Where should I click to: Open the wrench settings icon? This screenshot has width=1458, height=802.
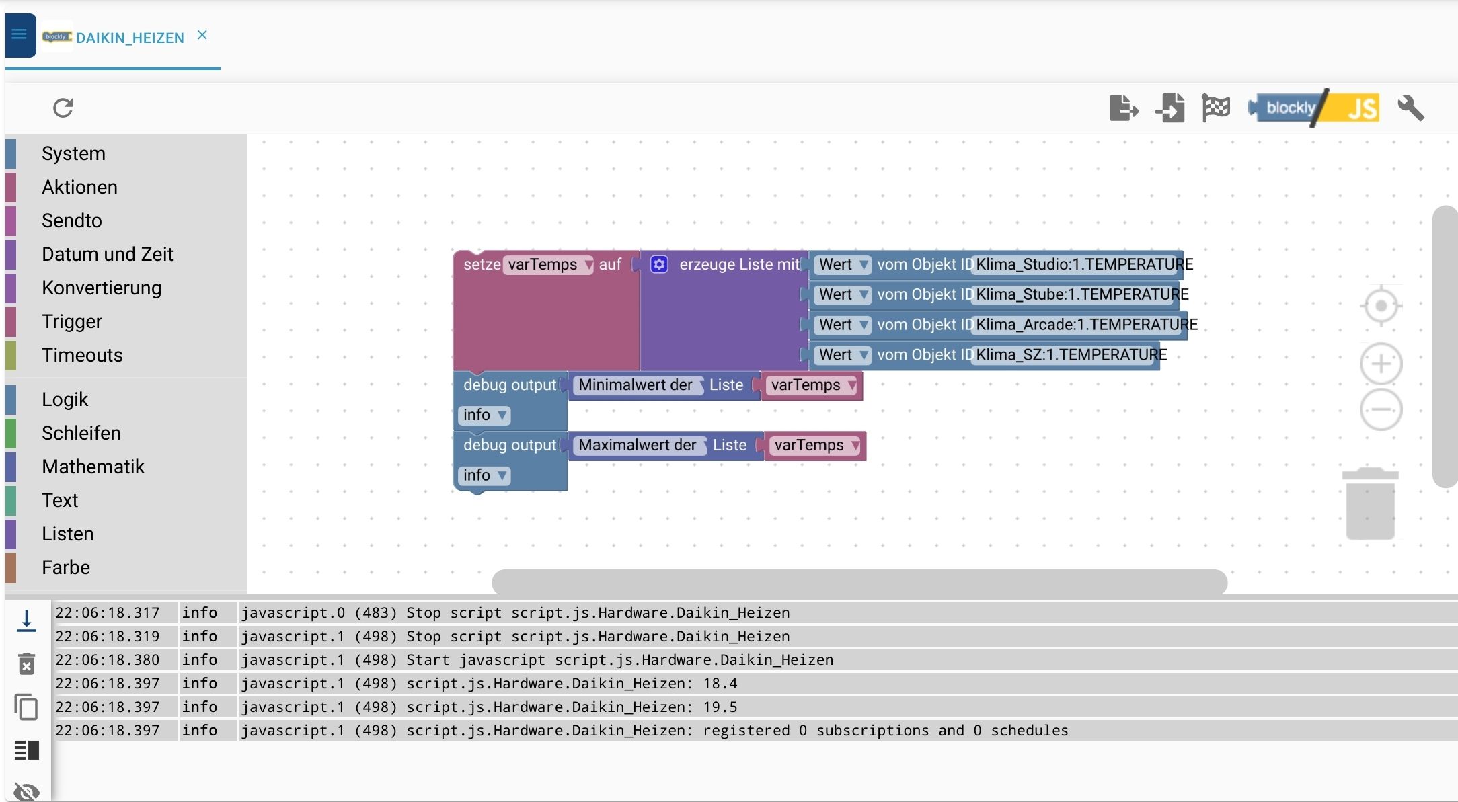click(x=1410, y=108)
